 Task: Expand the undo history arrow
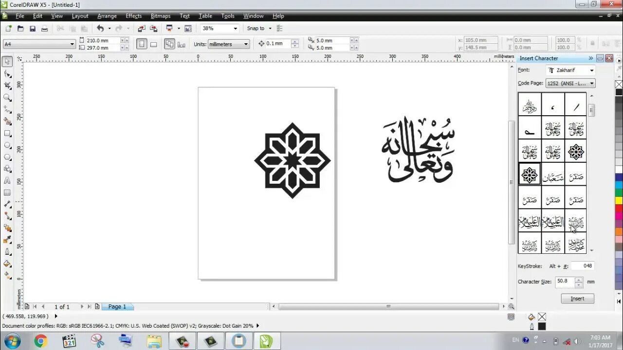coord(109,29)
